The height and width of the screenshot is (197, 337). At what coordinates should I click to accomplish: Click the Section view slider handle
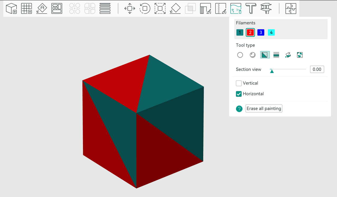click(272, 71)
